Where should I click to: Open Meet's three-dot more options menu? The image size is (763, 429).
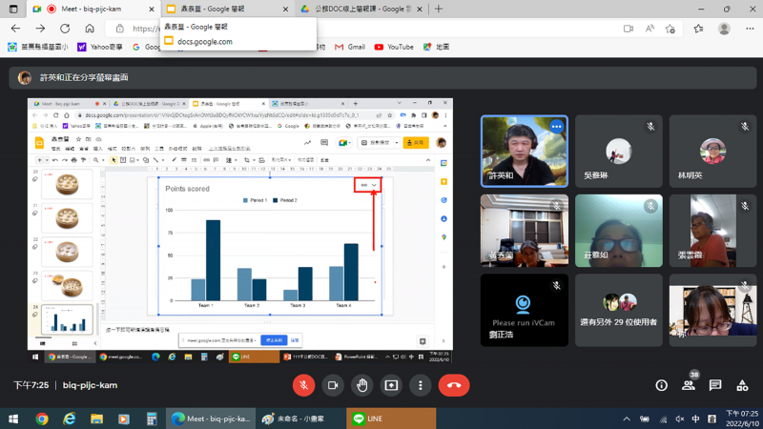coord(421,385)
